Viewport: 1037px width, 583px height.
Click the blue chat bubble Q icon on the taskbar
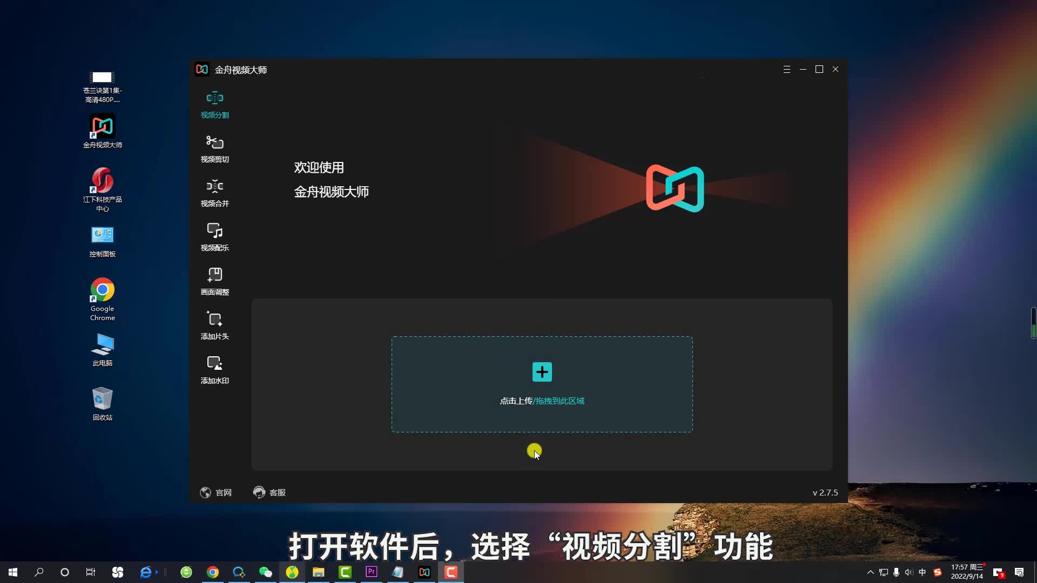239,572
